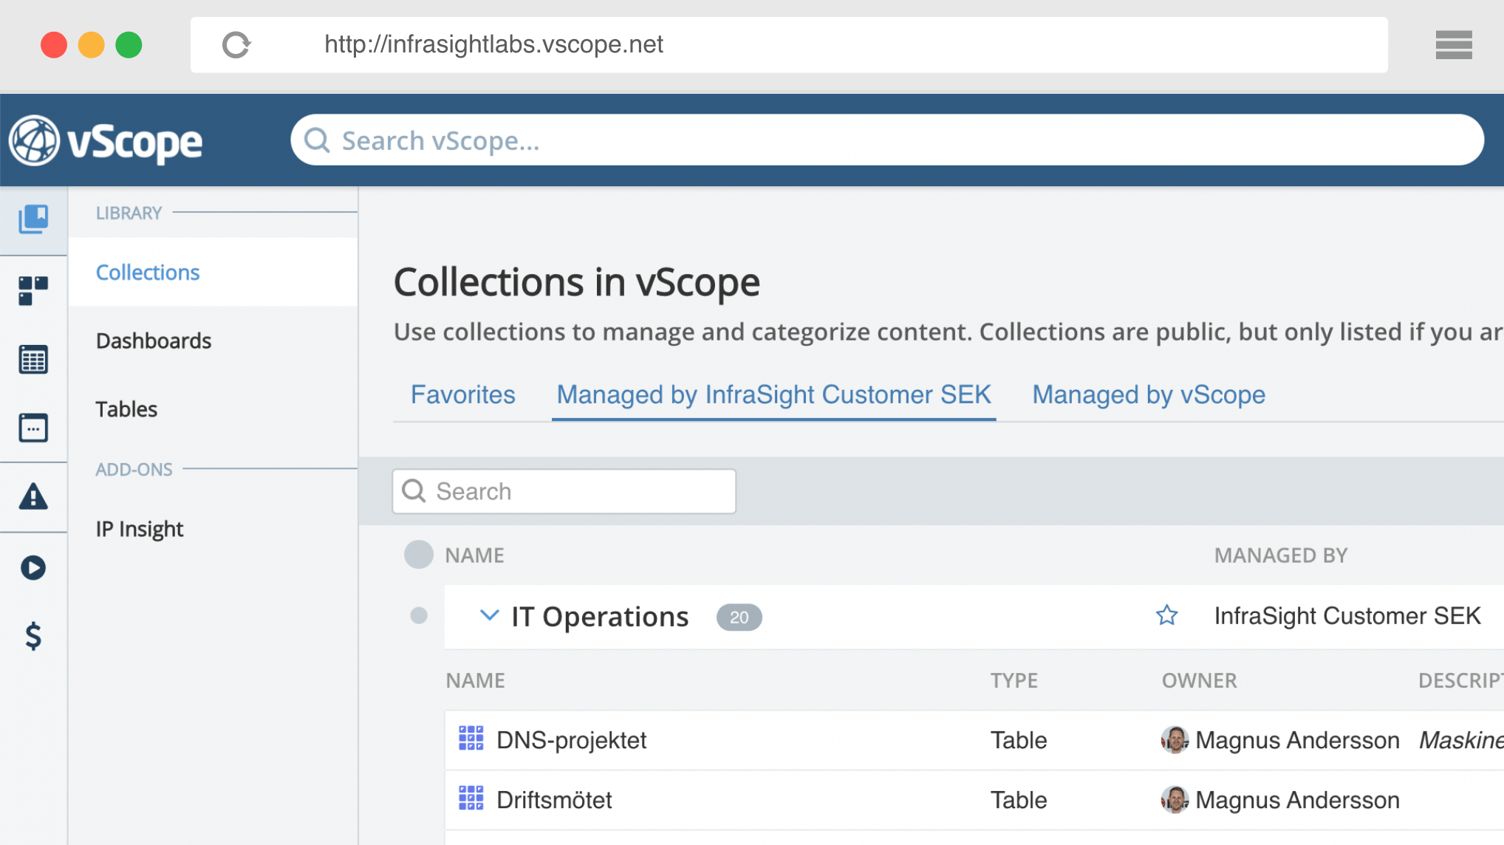Switch to Managed by InfraSight Customer SEK tab
The image size is (1504, 845).
773,394
